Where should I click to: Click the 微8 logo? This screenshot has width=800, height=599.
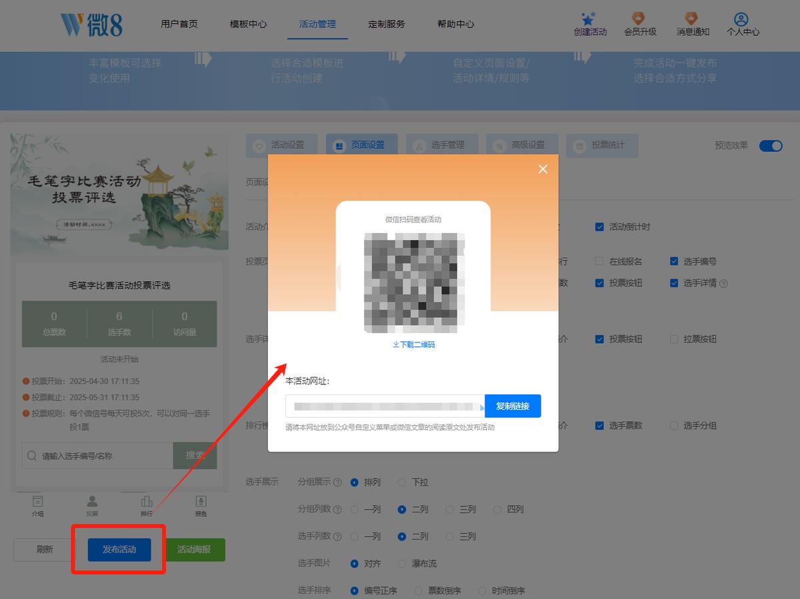click(x=91, y=24)
